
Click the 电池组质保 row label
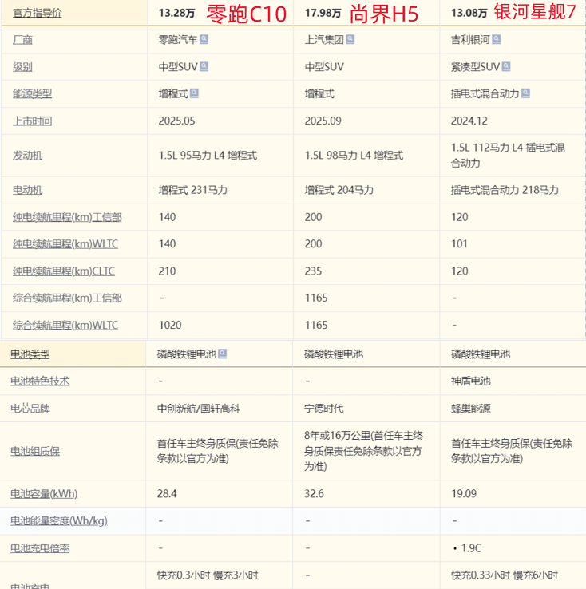35,451
